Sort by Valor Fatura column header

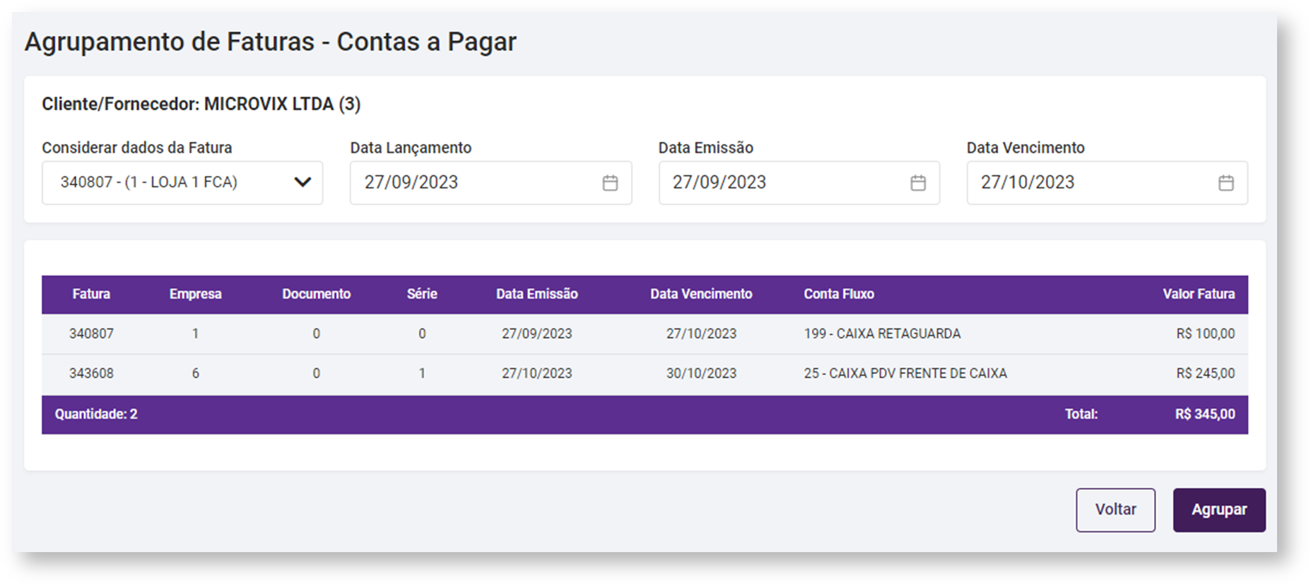click(1199, 294)
